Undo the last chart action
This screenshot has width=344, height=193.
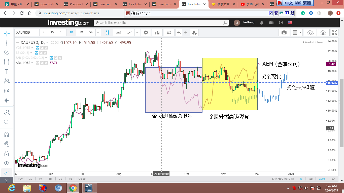179,32
